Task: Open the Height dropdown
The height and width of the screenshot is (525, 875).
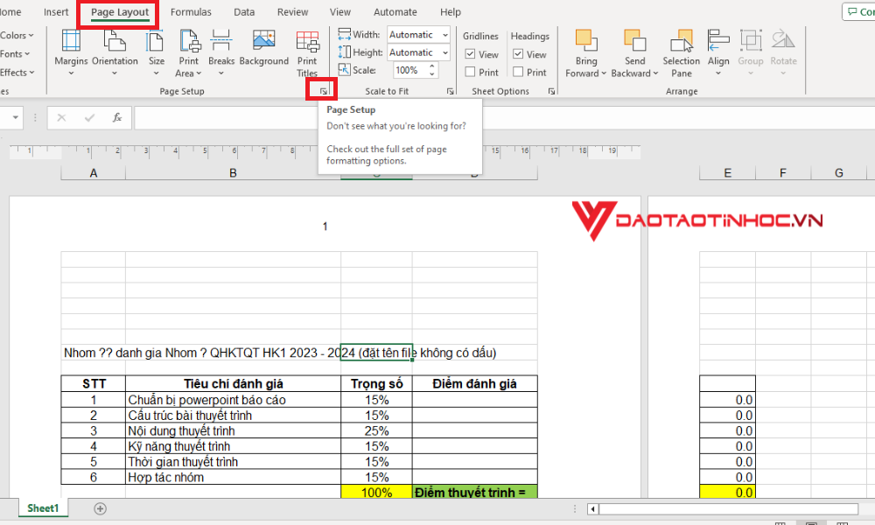Action: pos(443,52)
